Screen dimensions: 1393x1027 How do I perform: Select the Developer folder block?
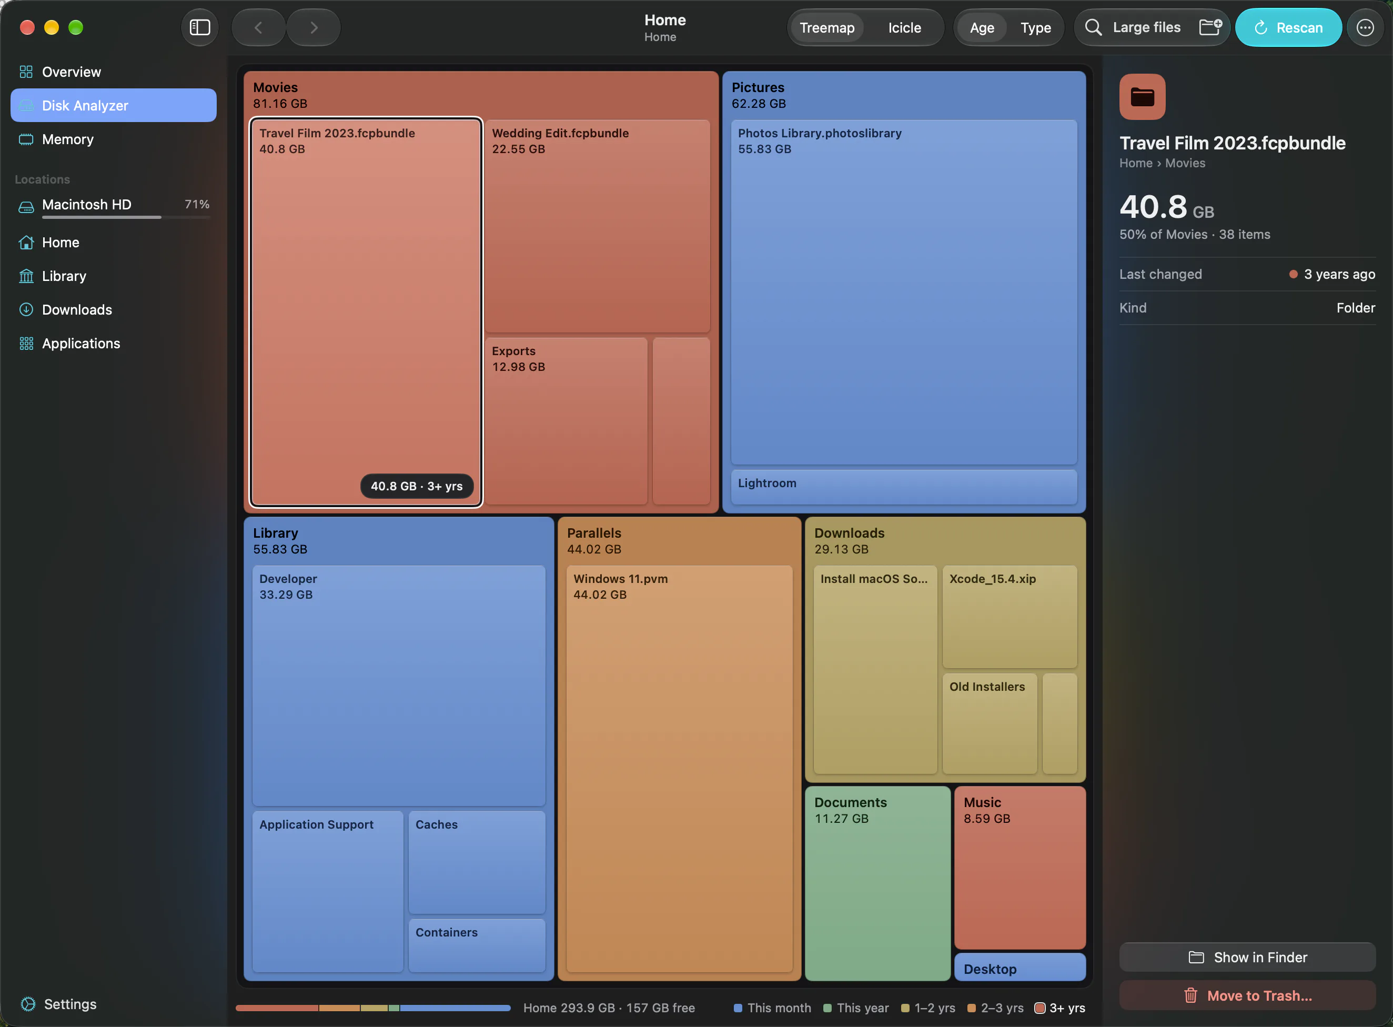click(398, 686)
